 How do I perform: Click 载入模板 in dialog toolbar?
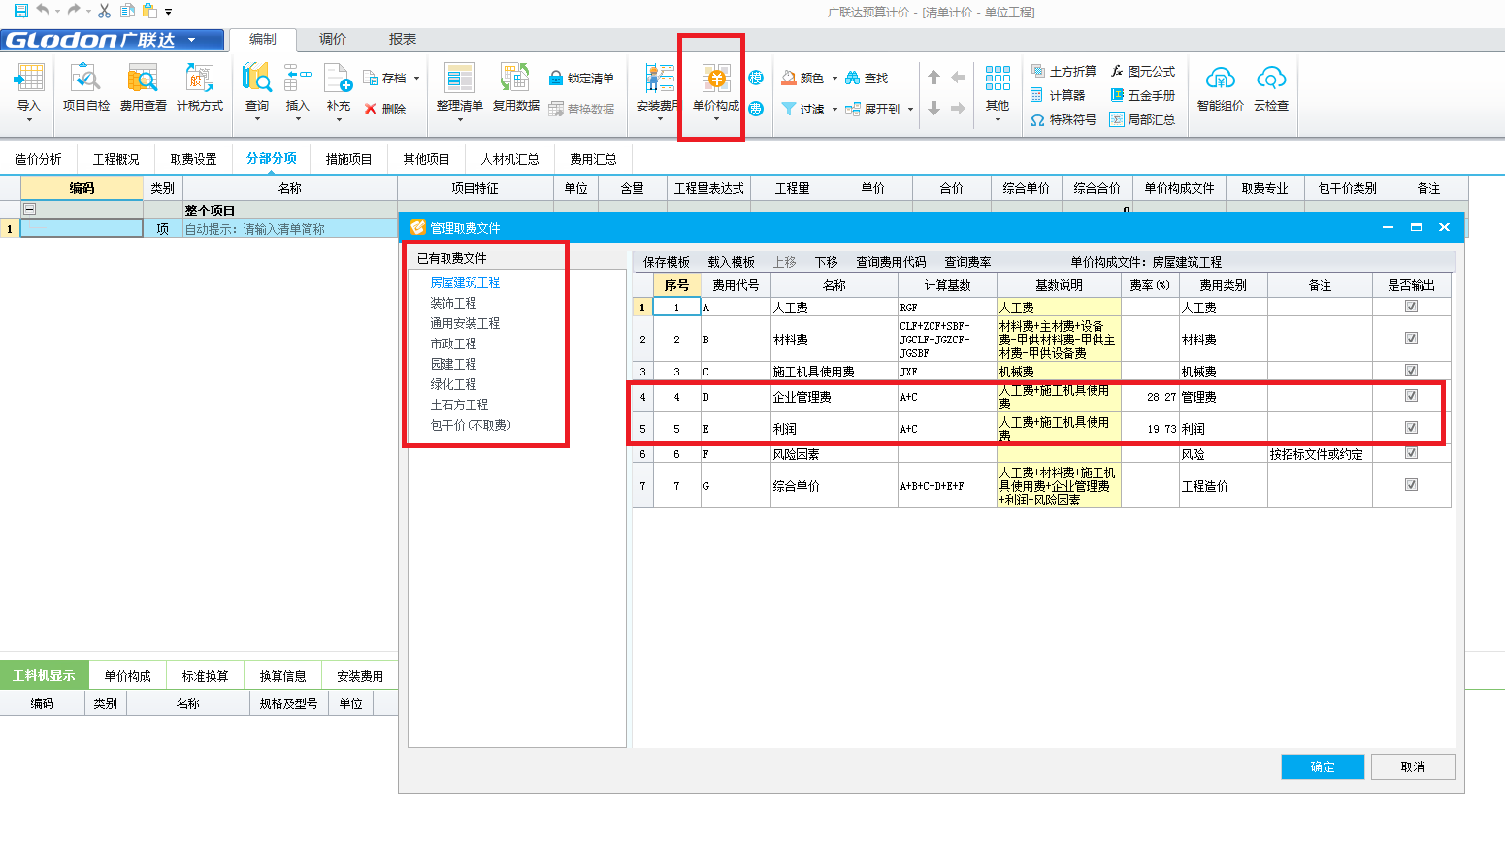731,262
